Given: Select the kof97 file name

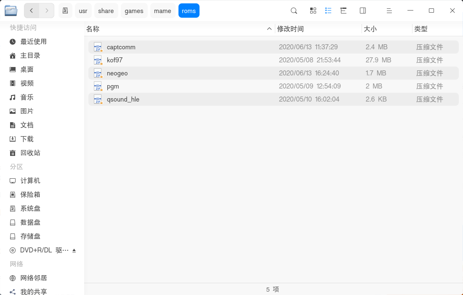Looking at the screenshot, I should click(x=114, y=60).
